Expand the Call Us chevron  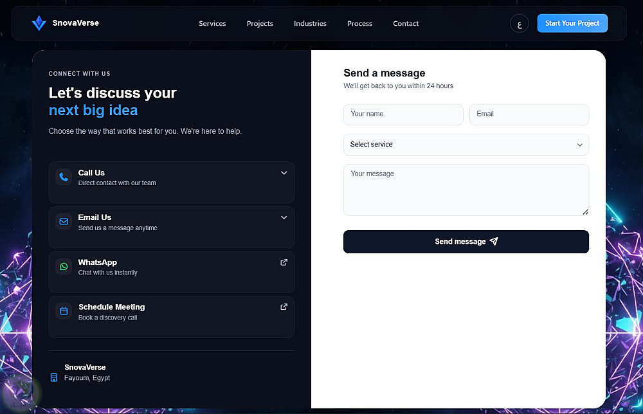tap(284, 173)
